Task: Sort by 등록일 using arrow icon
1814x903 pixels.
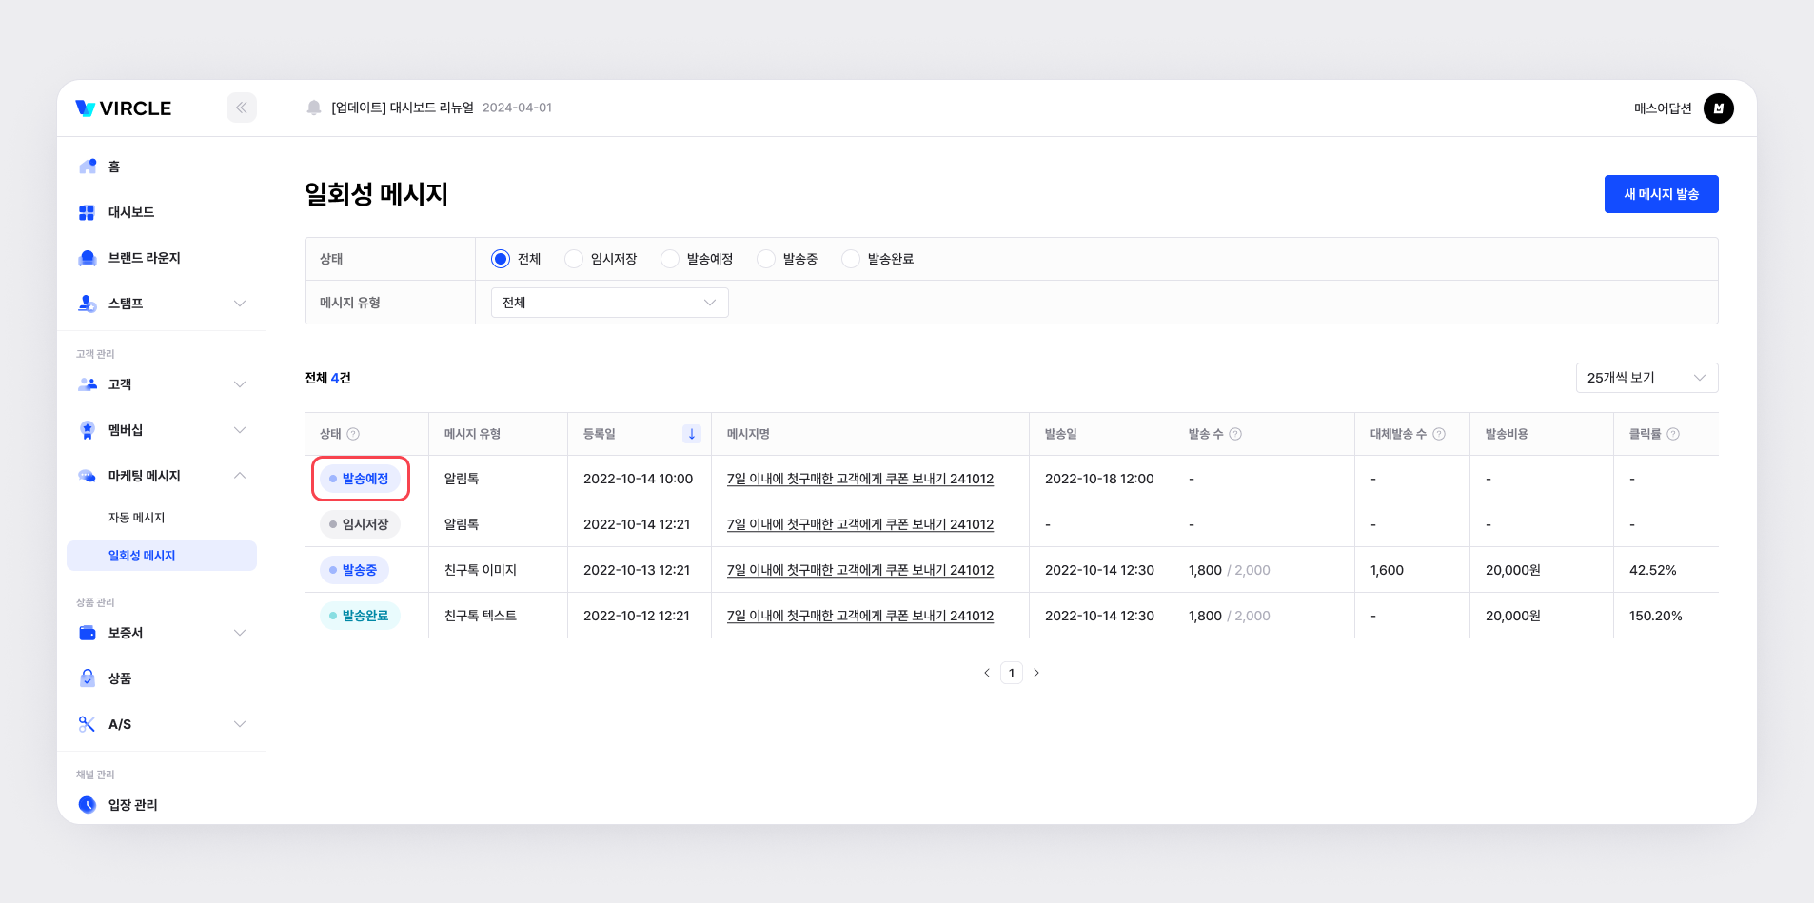Action: tap(692, 434)
